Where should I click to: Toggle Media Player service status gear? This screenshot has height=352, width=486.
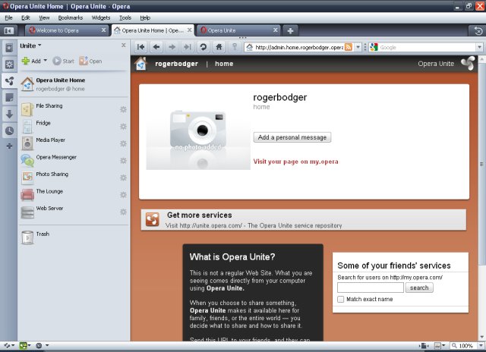pos(123,143)
